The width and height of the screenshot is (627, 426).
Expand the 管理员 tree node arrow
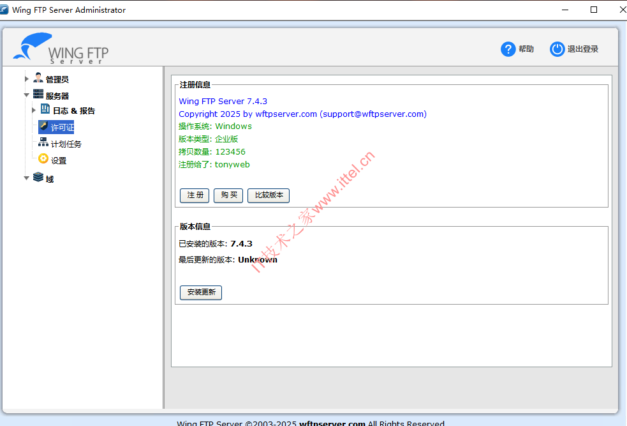[x=26, y=79]
